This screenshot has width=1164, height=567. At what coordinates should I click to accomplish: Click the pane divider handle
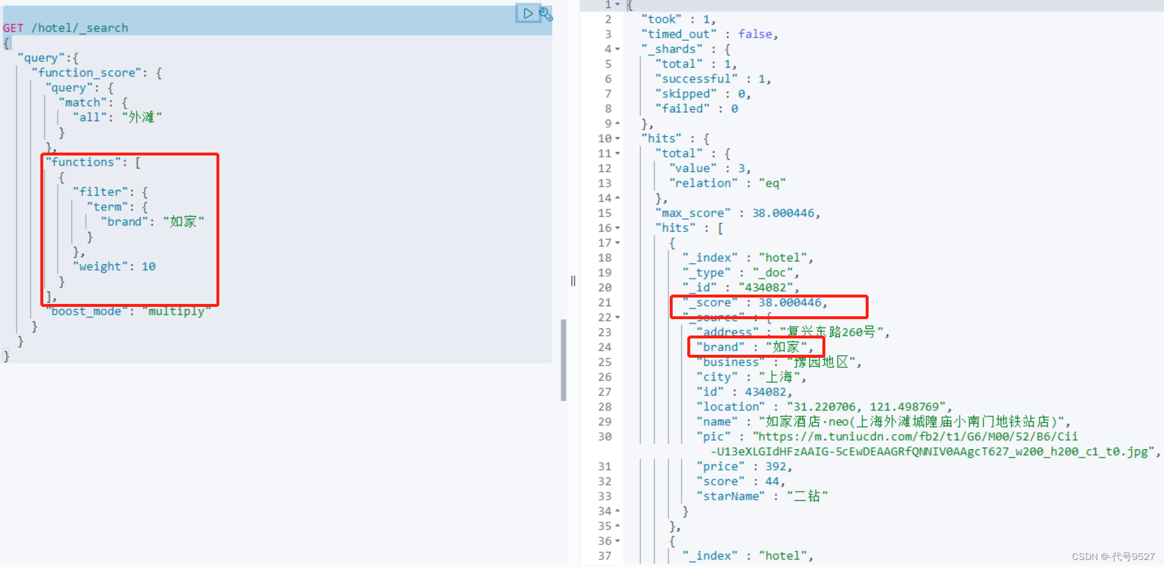click(x=573, y=281)
